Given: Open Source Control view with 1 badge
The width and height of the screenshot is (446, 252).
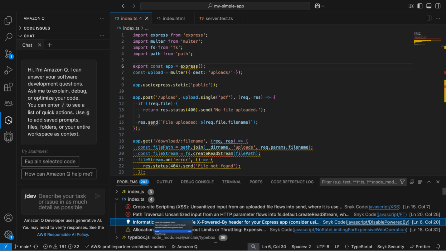Looking at the screenshot, I should point(8,54).
